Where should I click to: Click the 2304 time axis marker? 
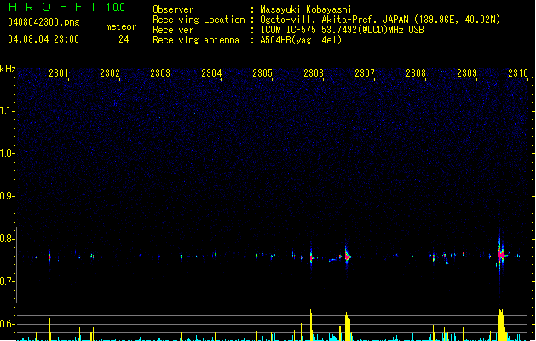tap(211, 73)
